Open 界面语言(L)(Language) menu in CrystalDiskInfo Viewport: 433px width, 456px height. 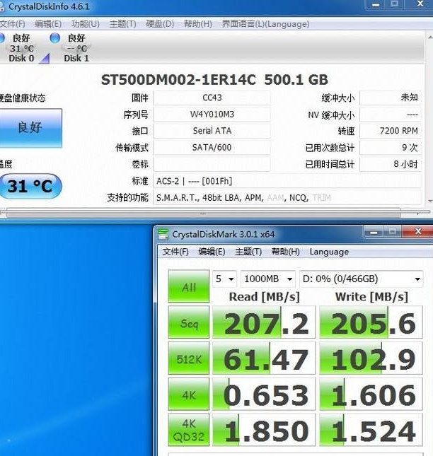(x=265, y=24)
